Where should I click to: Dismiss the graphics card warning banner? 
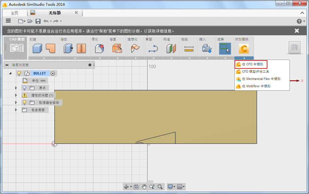pos(297,31)
